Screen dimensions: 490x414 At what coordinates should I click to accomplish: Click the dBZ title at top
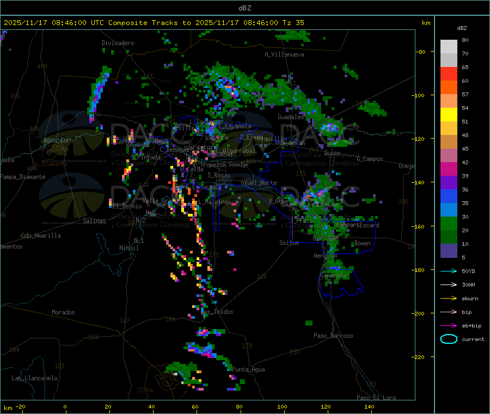pos(244,8)
